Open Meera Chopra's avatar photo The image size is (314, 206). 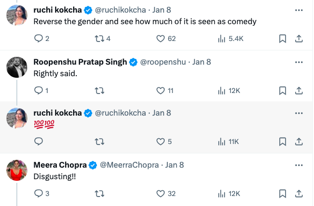(x=17, y=170)
